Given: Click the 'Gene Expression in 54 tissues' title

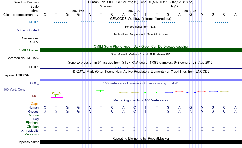Looking at the screenshot, I should tap(141, 62).
